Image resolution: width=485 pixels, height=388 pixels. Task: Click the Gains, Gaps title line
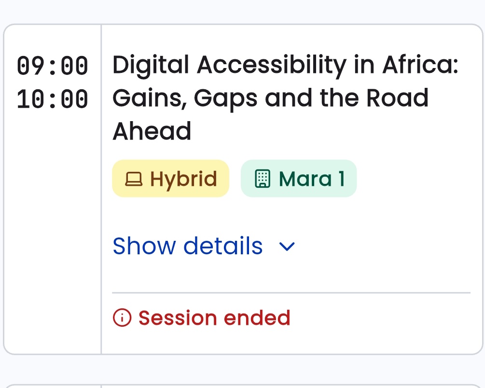click(x=270, y=98)
